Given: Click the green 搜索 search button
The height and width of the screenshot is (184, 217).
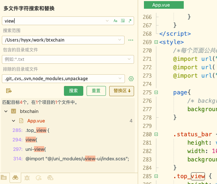Looking at the screenshot, I should [x=73, y=91].
